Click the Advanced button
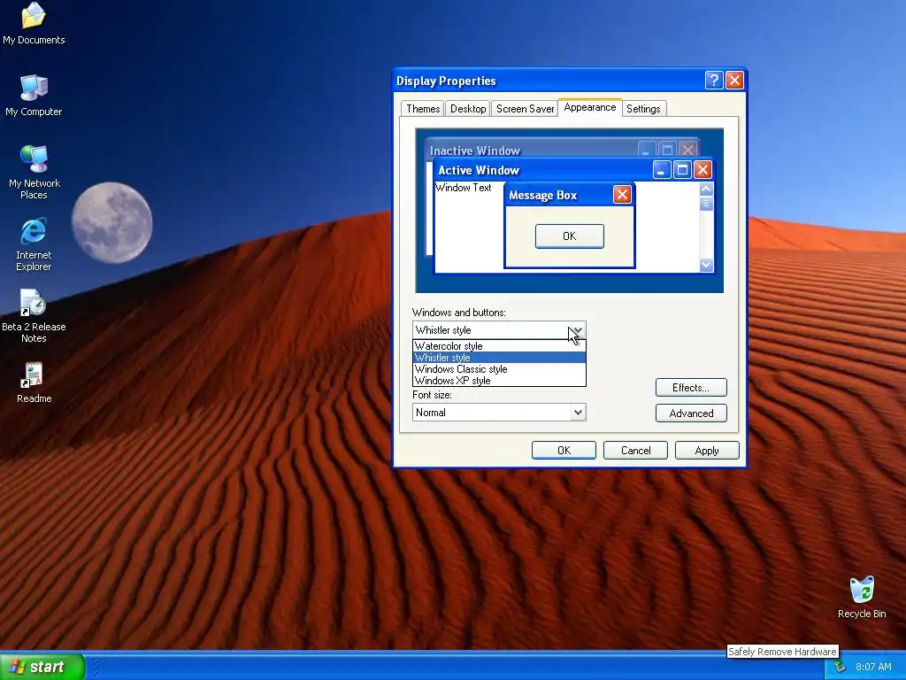Viewport: 906px width, 680px height. coord(691,413)
